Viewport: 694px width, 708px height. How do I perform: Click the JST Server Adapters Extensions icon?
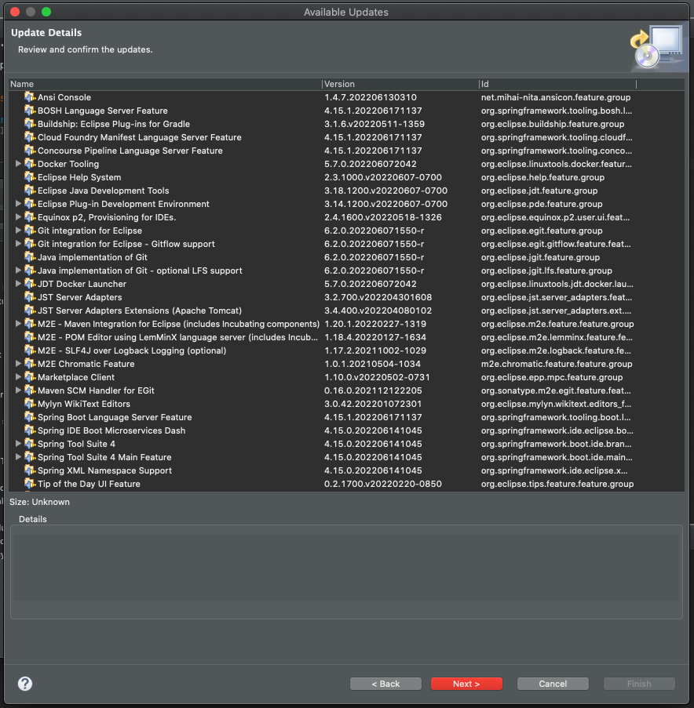pos(30,310)
